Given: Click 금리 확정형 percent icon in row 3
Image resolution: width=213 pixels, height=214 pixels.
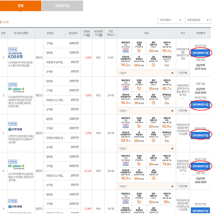Looking at the screenshot, I should [153, 140].
